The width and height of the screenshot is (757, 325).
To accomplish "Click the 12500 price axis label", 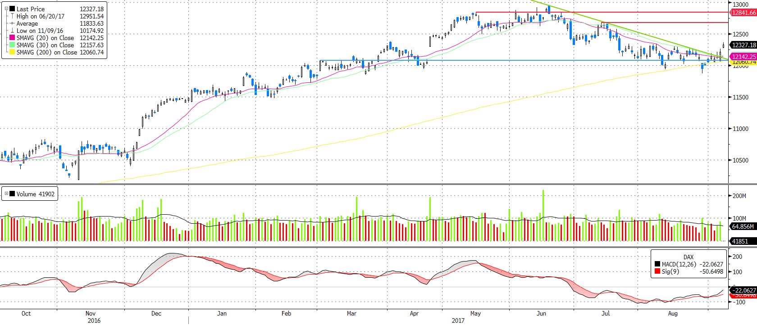I will pos(741,34).
